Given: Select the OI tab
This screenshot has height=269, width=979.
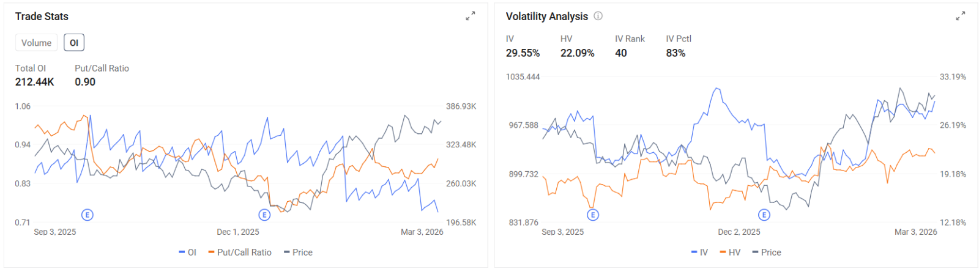Looking at the screenshot, I should (x=74, y=43).
